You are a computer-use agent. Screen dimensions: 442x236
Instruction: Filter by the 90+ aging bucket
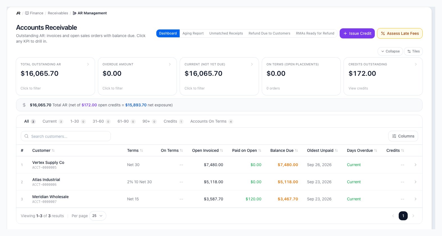(x=149, y=122)
